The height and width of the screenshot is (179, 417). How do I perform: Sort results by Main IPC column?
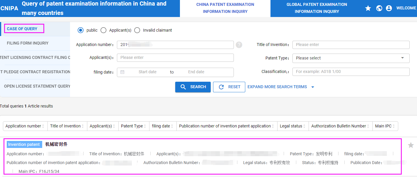[385, 126]
